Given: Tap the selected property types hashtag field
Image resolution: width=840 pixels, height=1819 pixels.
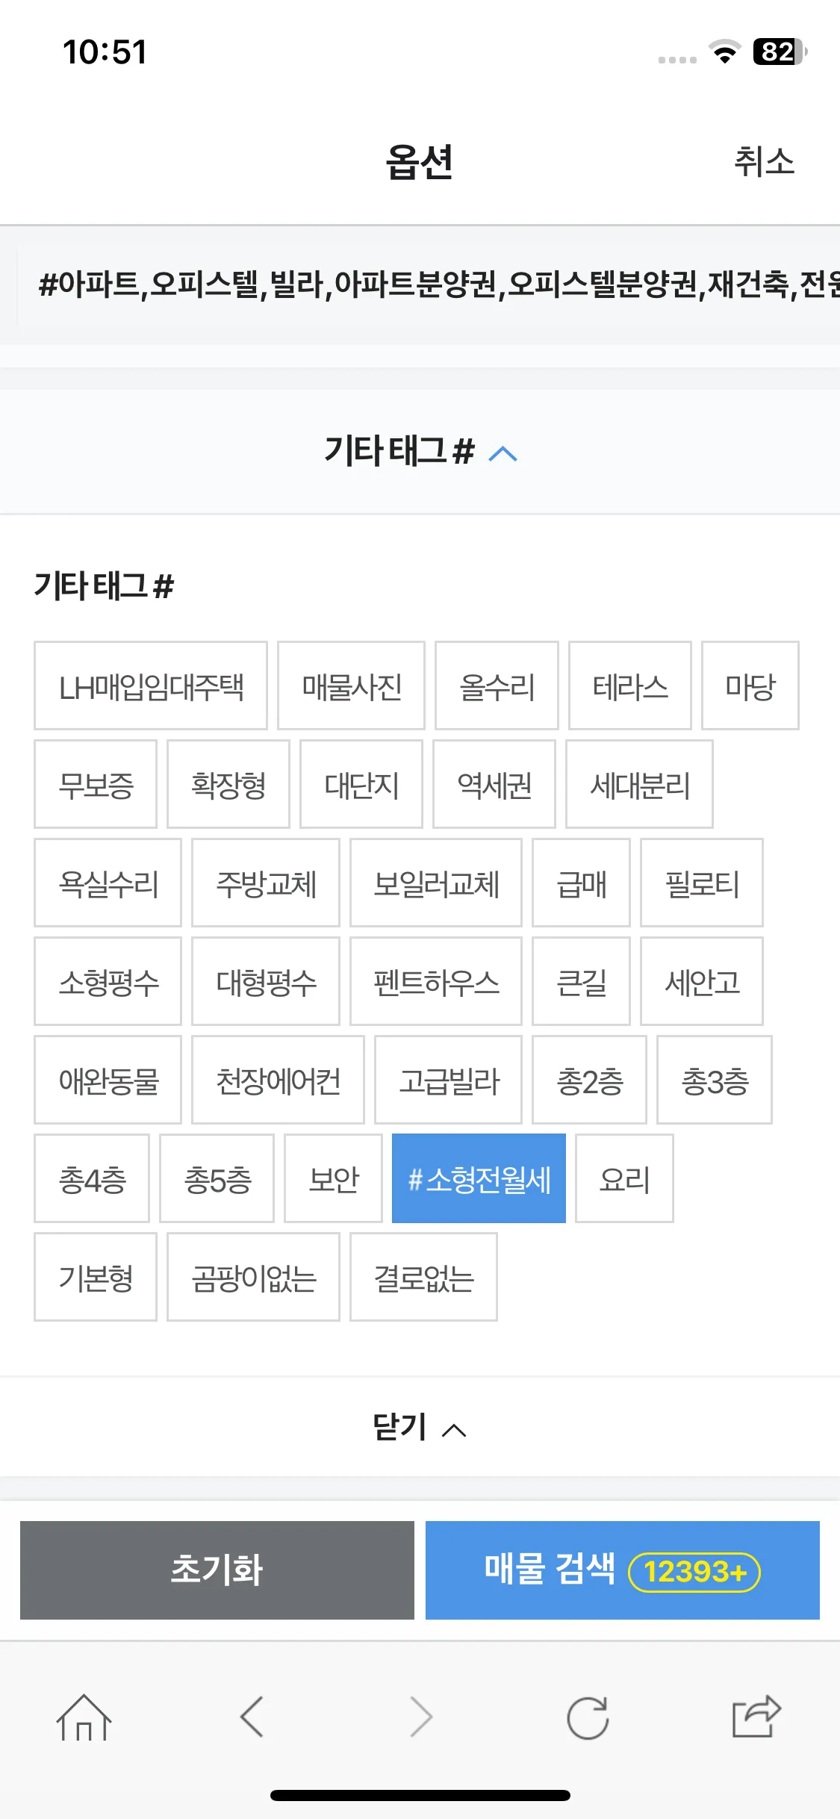Looking at the screenshot, I should pyautogui.click(x=429, y=284).
